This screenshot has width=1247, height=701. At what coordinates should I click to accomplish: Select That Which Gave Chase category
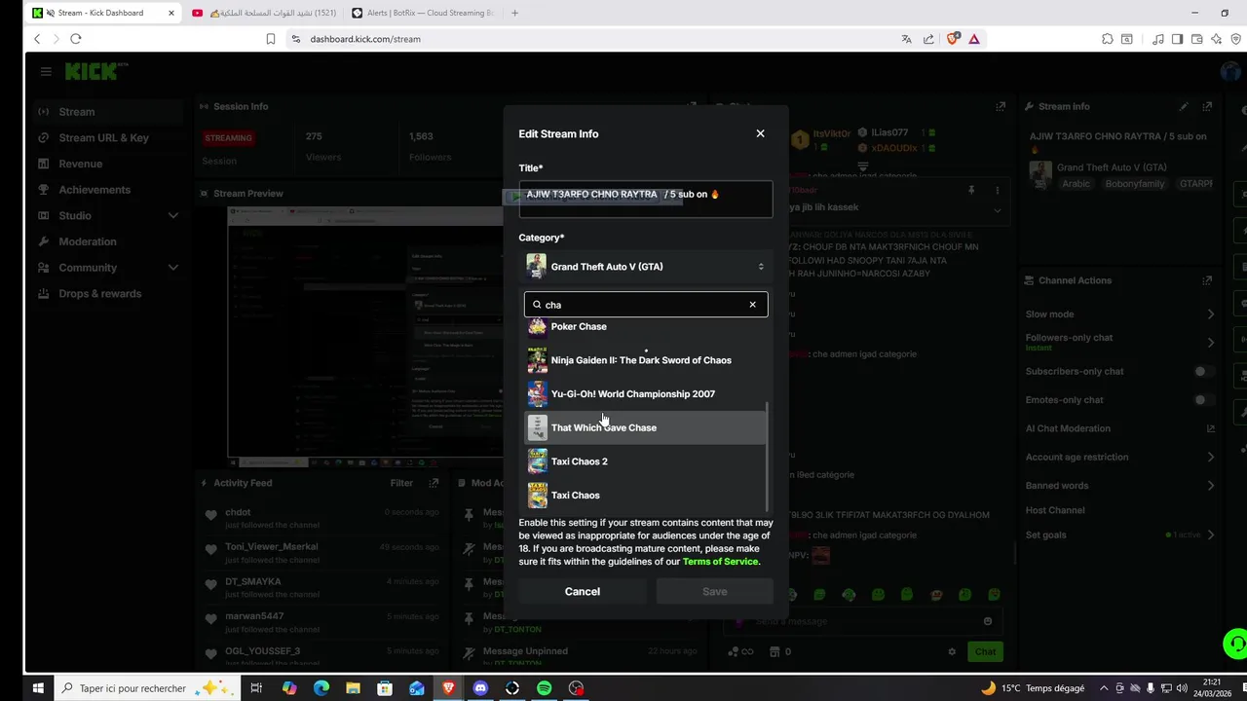point(646,427)
